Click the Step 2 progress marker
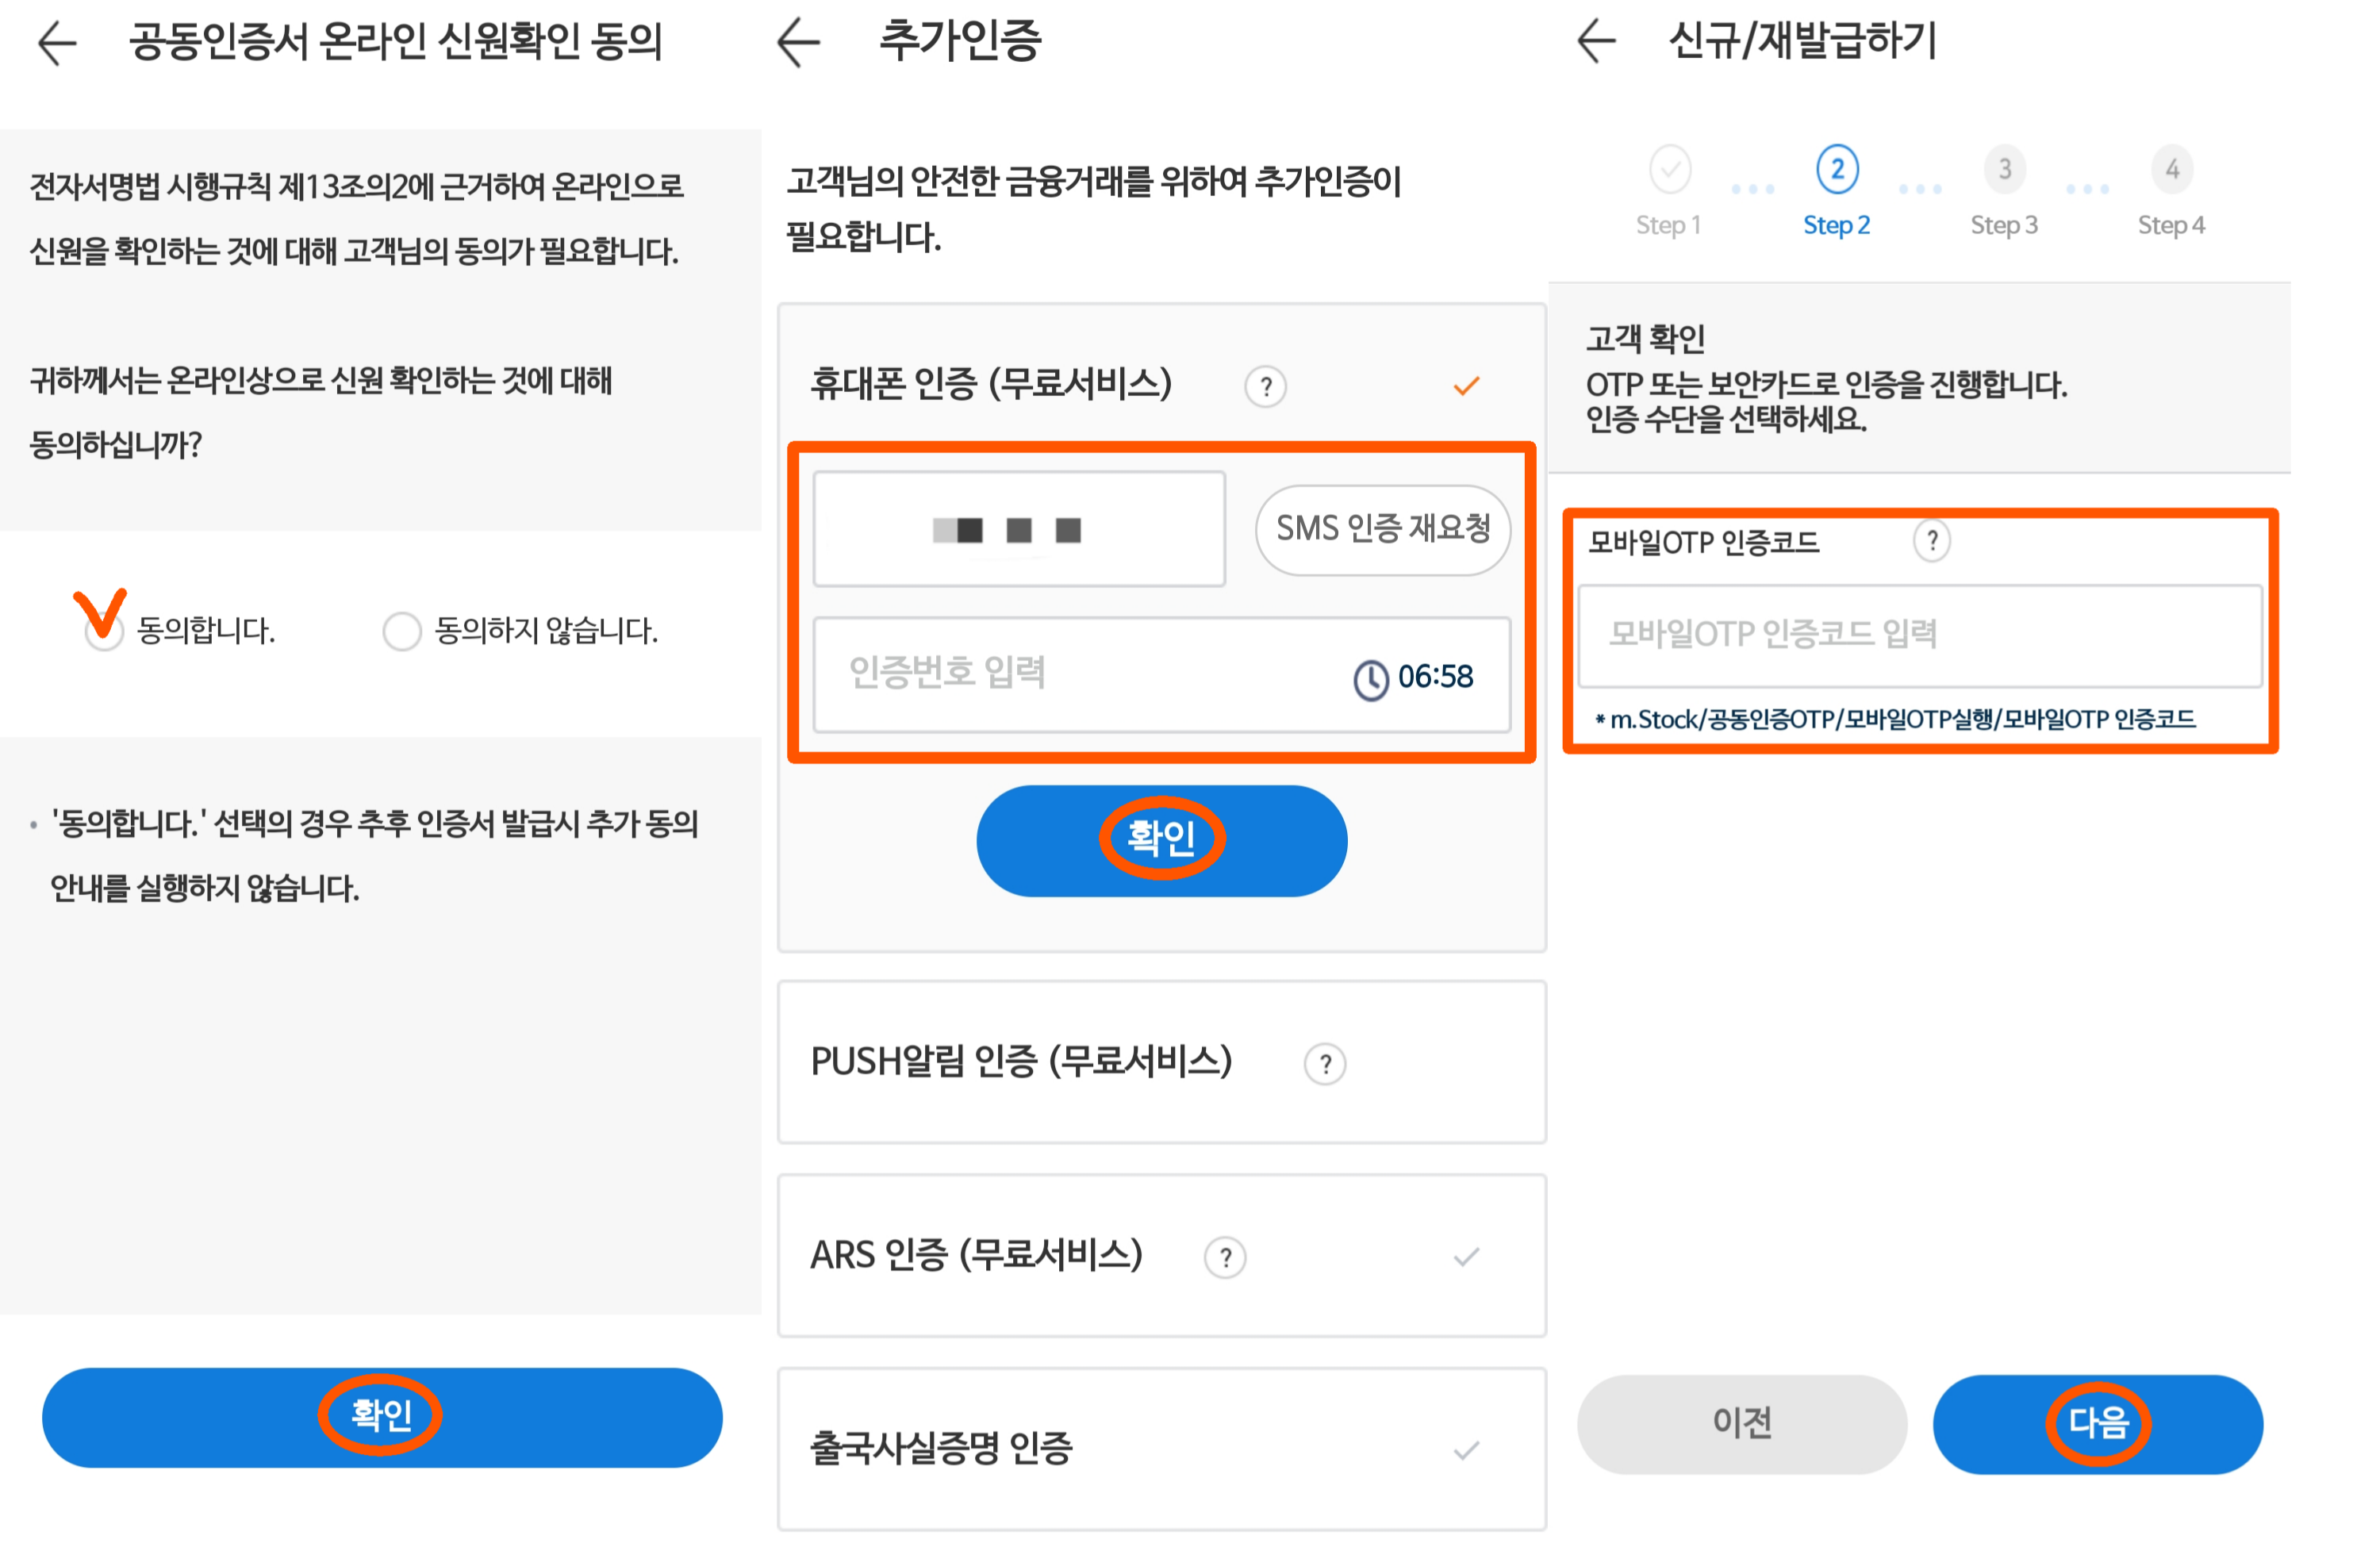Image resolution: width=2380 pixels, height=1543 pixels. pos(1837,169)
